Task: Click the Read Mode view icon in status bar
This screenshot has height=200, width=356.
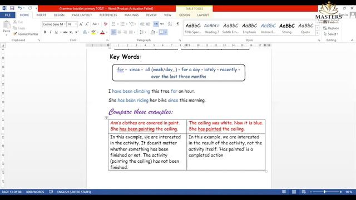Action: [x=284, y=192]
